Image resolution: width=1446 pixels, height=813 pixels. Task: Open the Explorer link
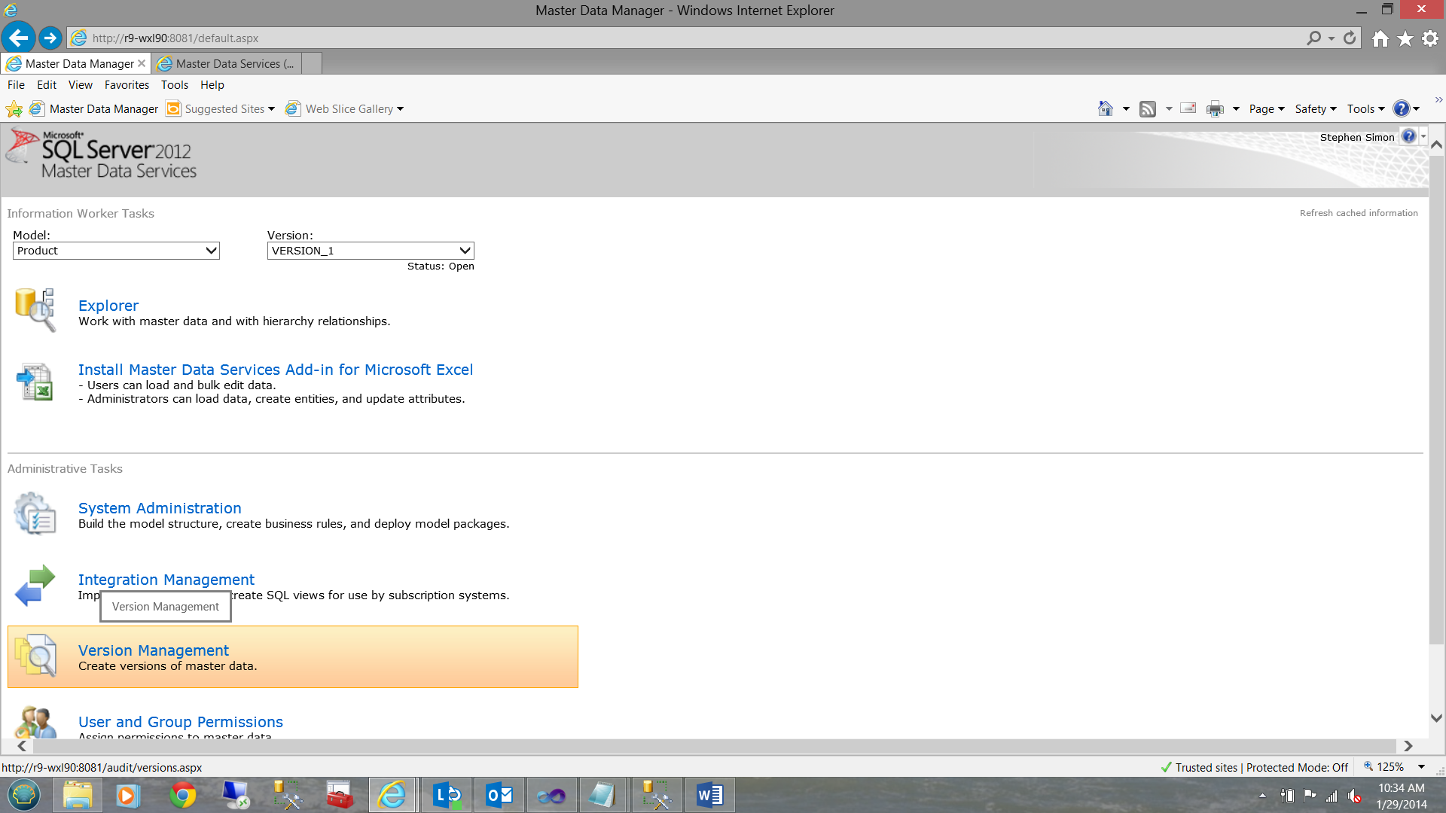point(108,306)
